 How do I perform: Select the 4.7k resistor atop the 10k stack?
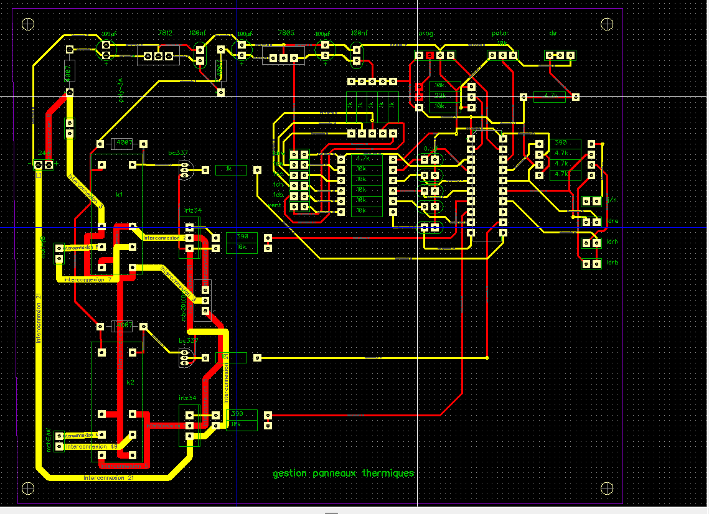coord(367,159)
